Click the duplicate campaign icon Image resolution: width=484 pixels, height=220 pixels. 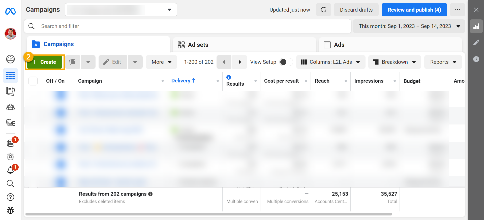(x=73, y=62)
